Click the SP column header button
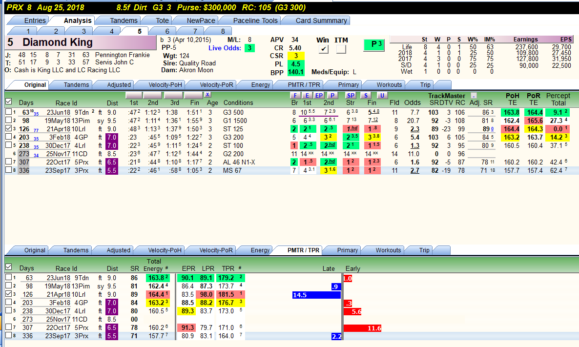This screenshot has width=579, height=347. point(351,95)
